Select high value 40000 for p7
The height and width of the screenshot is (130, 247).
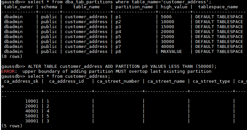168,47
